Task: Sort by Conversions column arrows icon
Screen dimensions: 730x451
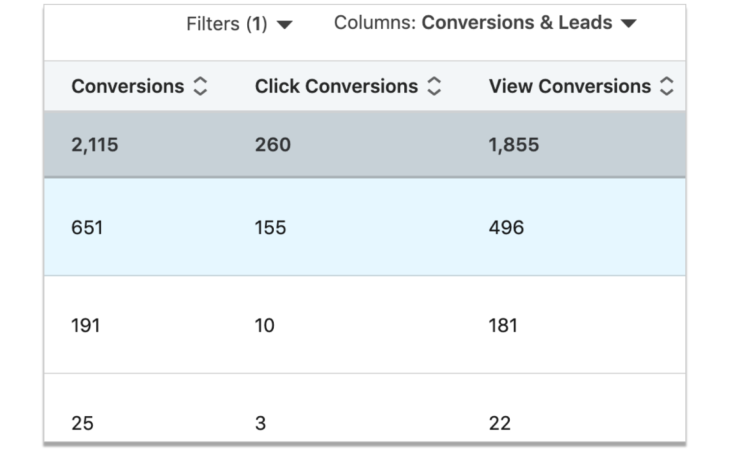Action: coord(200,86)
